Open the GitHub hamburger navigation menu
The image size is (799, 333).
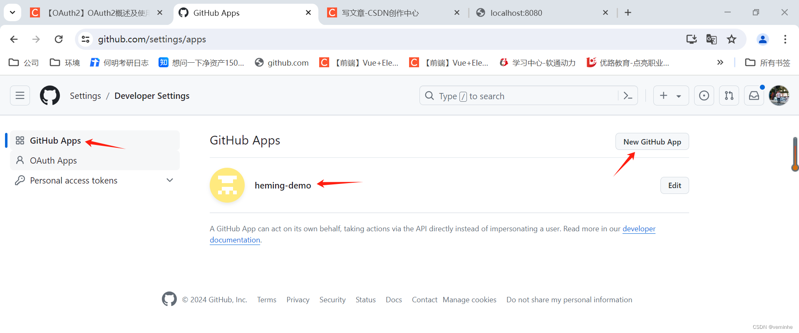[x=20, y=95]
